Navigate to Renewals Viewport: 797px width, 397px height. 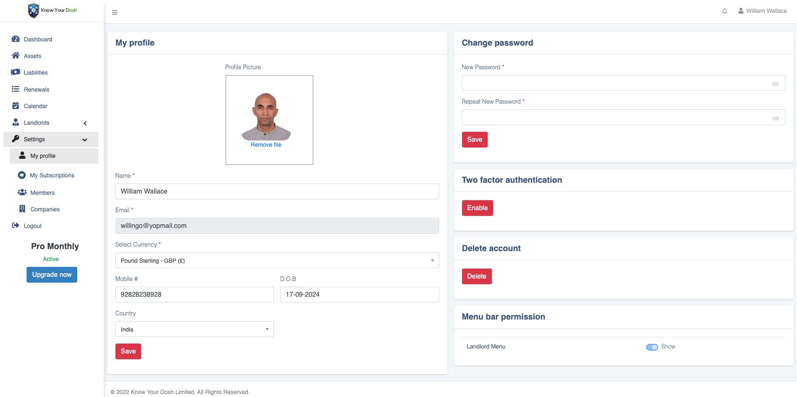click(x=37, y=90)
